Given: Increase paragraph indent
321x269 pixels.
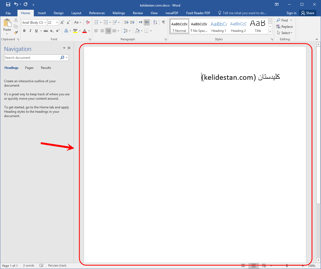Looking at the screenshot, I should point(132,22).
